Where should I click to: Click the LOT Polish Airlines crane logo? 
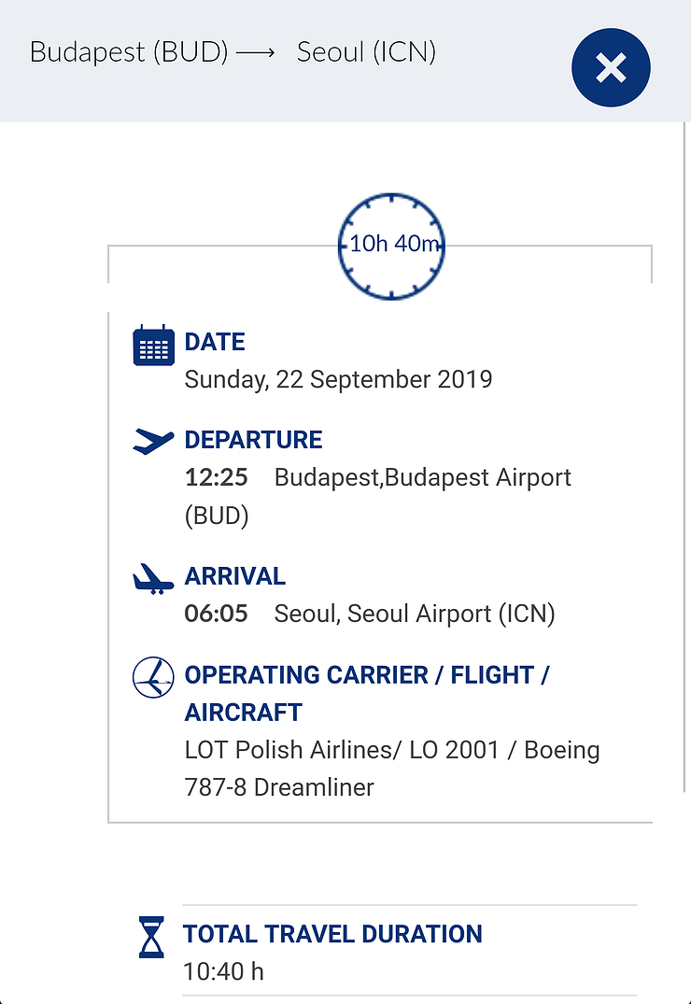(x=153, y=677)
